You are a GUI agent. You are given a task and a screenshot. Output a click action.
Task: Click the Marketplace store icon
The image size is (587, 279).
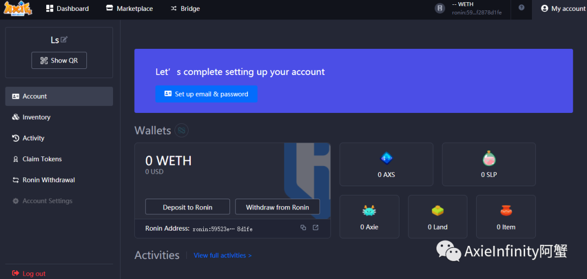(x=109, y=8)
